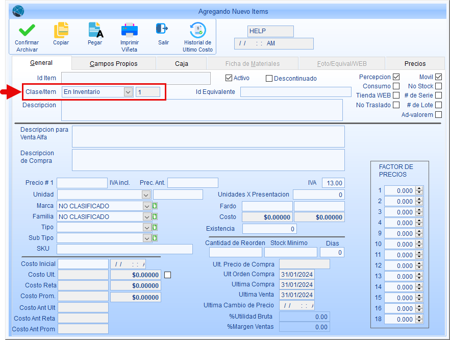Enable the Ad-valorem checkbox

coord(439,114)
